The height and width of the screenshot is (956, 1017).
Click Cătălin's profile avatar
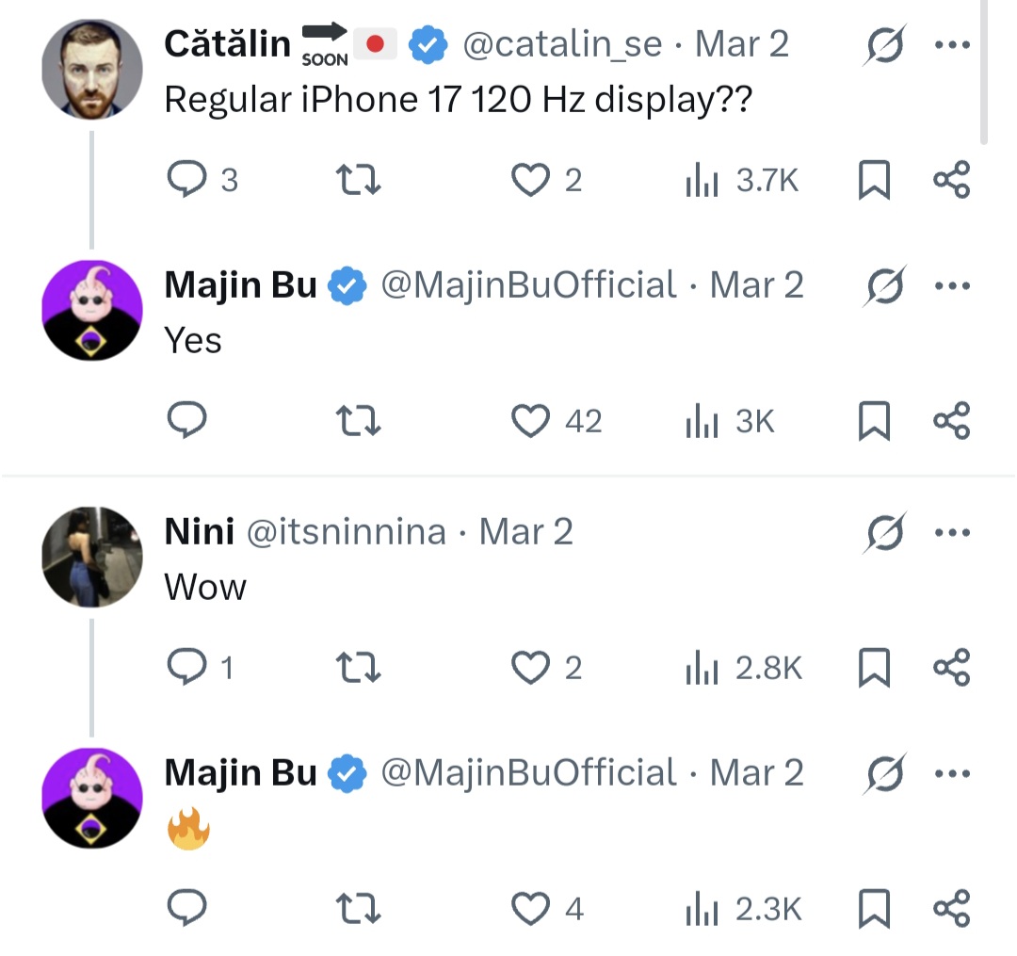92,68
